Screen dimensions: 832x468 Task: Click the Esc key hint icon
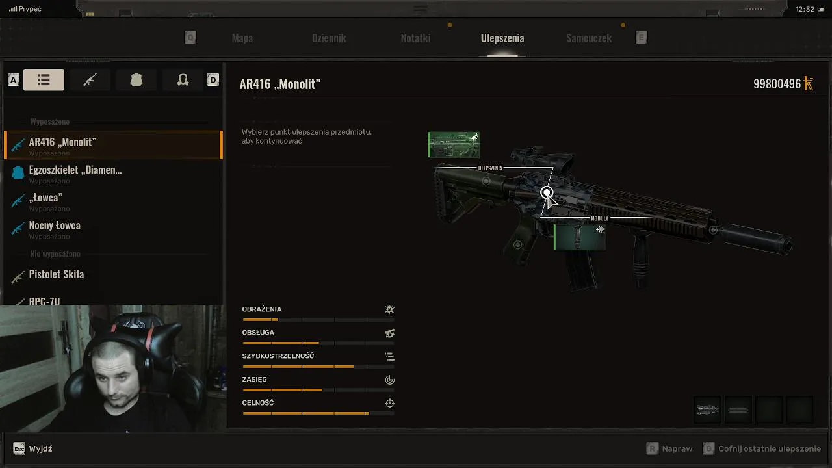19,449
